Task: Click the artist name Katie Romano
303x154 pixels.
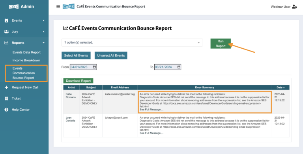Action: [x=71, y=96]
